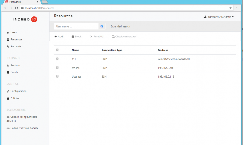Click the browser back arrow
This screenshot has width=243, height=145.
(x=6, y=8)
